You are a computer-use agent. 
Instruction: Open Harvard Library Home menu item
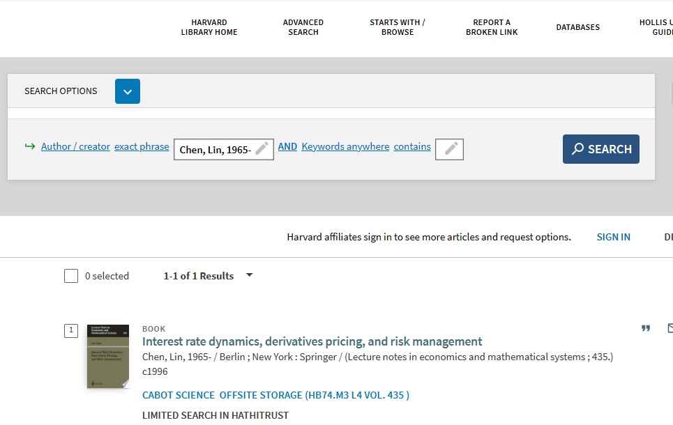(x=209, y=27)
